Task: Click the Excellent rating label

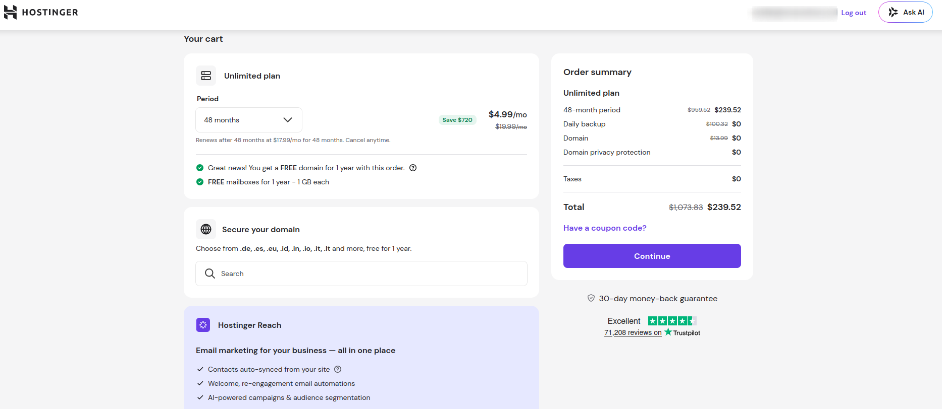Action: 624,321
